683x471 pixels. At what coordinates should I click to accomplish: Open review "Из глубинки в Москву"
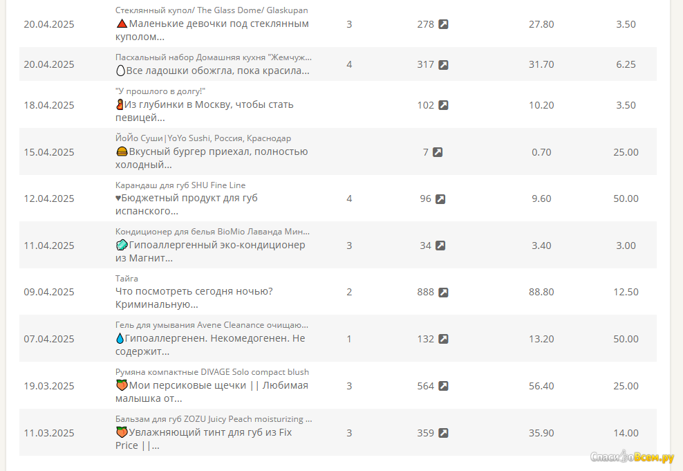[205, 111]
